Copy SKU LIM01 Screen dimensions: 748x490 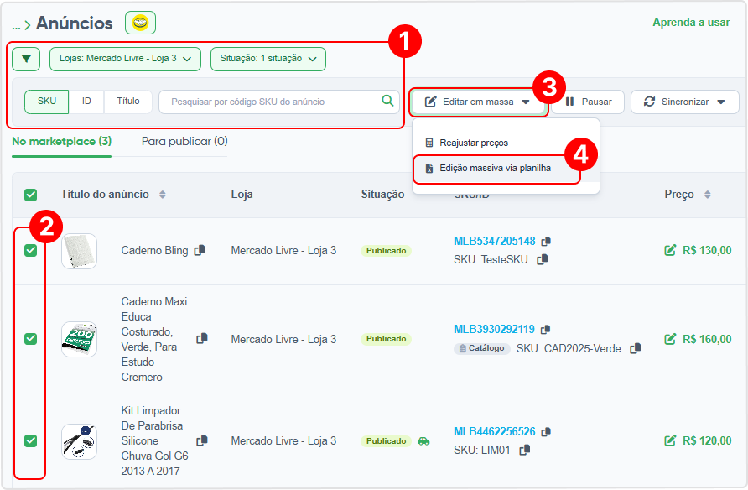[x=525, y=450]
